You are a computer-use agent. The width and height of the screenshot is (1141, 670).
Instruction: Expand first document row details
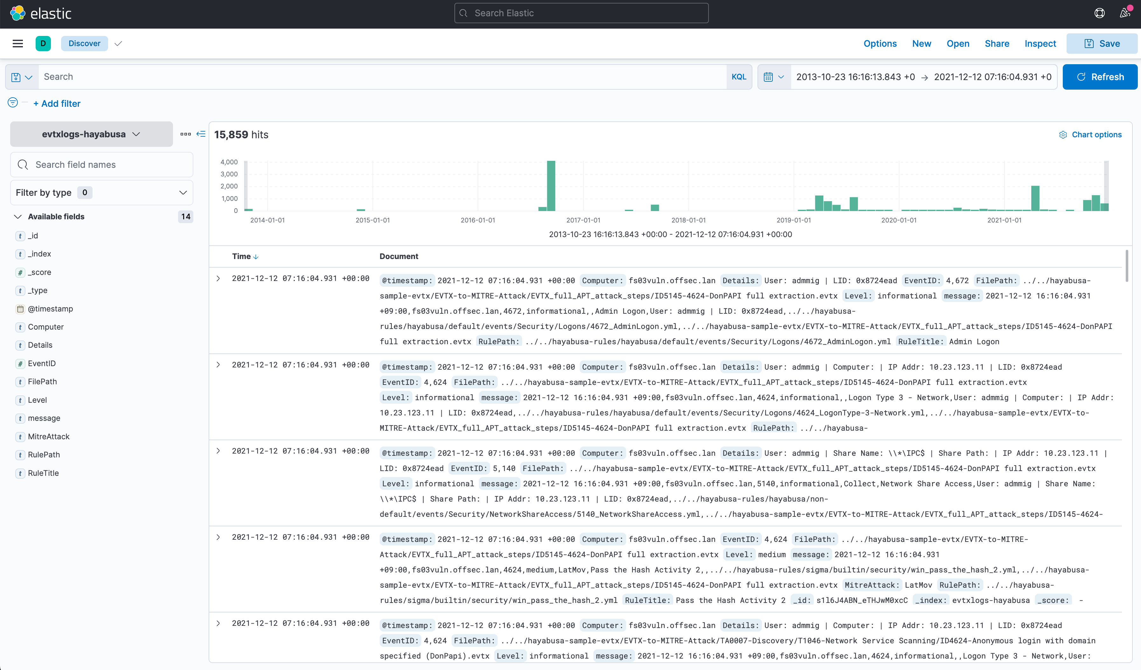click(x=218, y=278)
